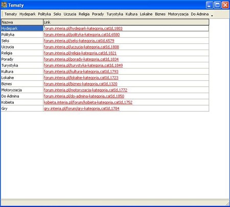230x207 pixels.
Task: Open Kultura from the toolbar
Action: pyautogui.click(x=131, y=14)
